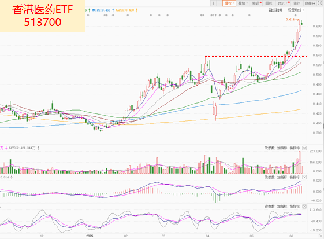Click 加指标 in the bottom oscillator panel
This screenshot has width=324, height=239.
point(282,207)
